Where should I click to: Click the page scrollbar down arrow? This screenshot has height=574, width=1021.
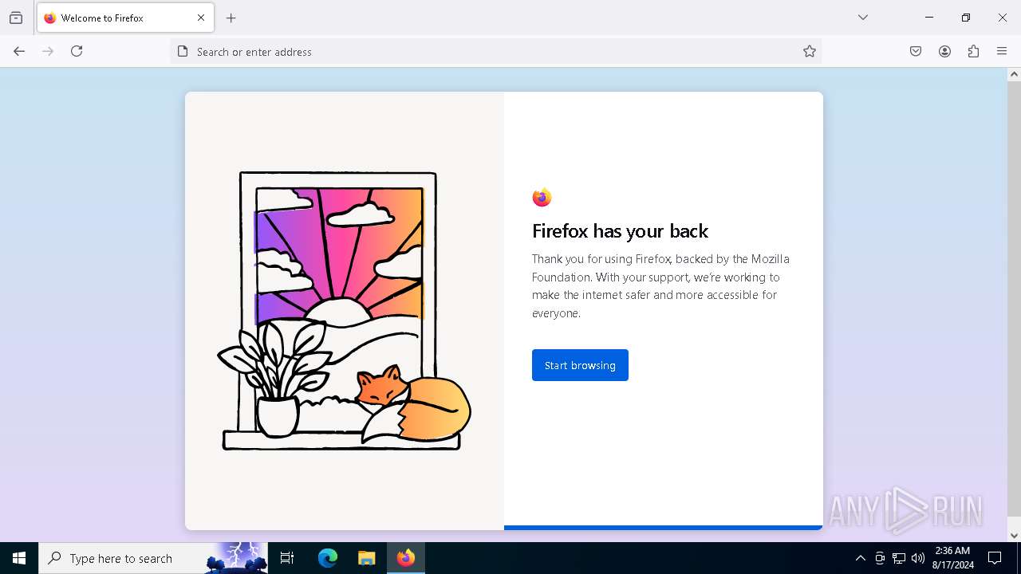pos(1014,536)
